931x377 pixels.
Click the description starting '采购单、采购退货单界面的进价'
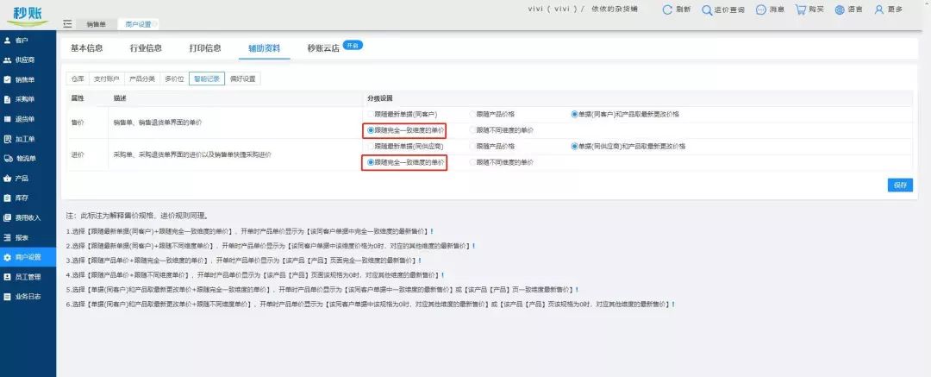(x=192, y=154)
